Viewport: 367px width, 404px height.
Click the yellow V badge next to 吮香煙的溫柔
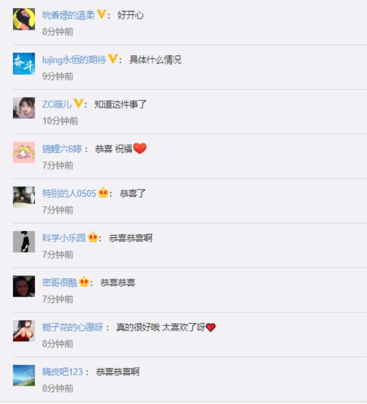(x=101, y=14)
